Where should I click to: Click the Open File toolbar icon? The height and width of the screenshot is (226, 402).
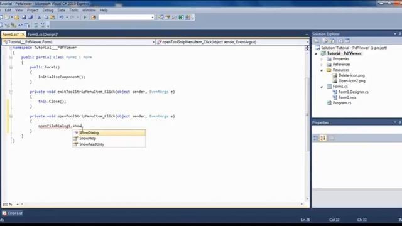17,18
